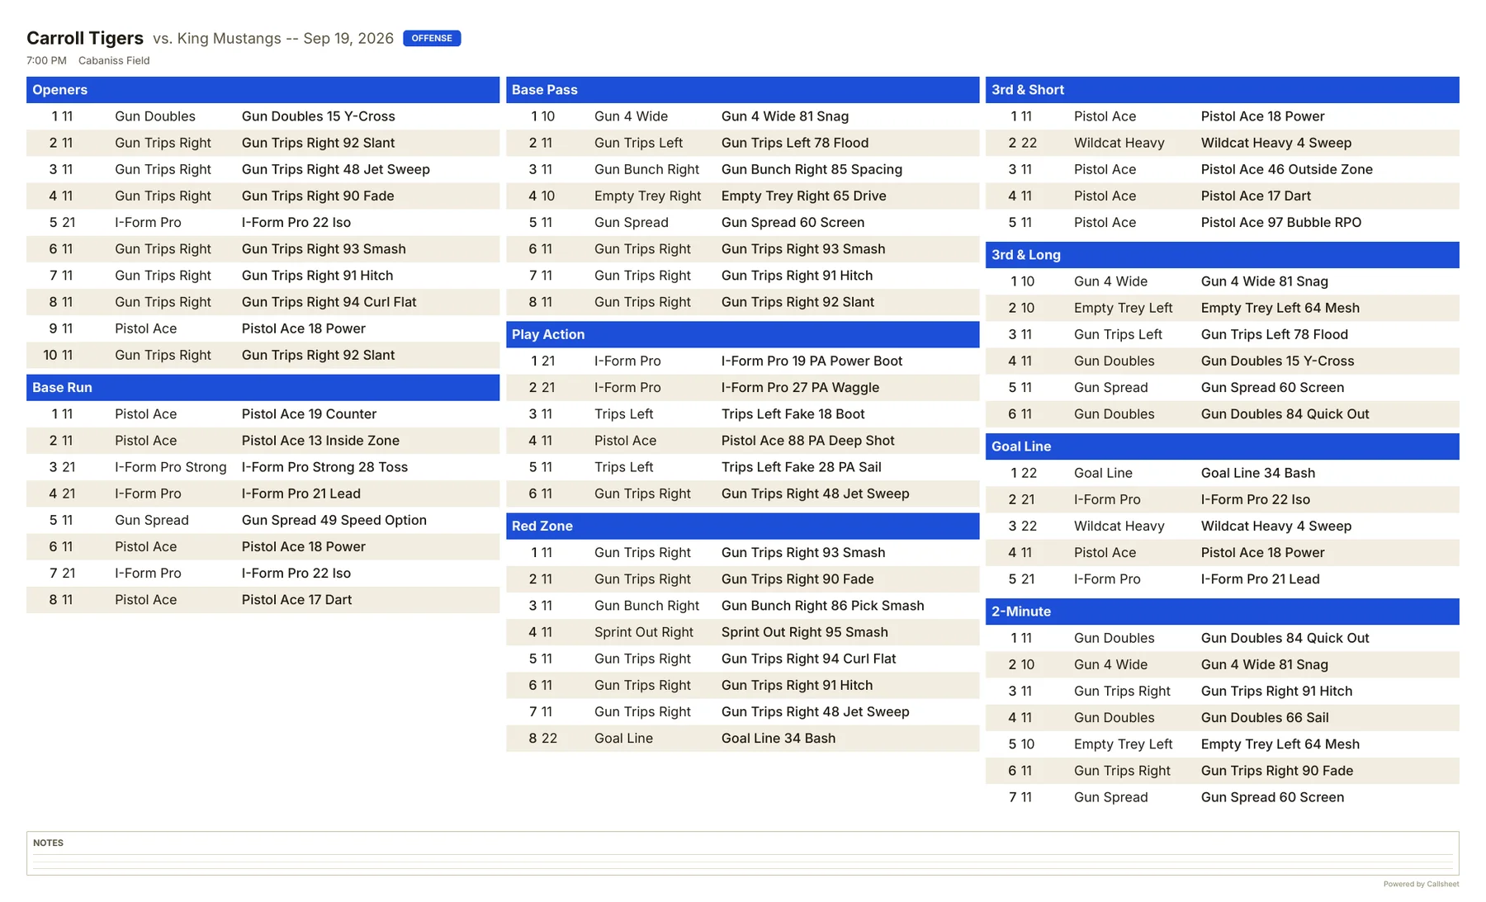Click the play I-Form Pro Strong 28 Toss

click(x=324, y=467)
